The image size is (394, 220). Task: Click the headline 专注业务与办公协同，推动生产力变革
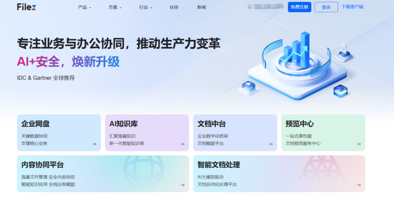[119, 44]
